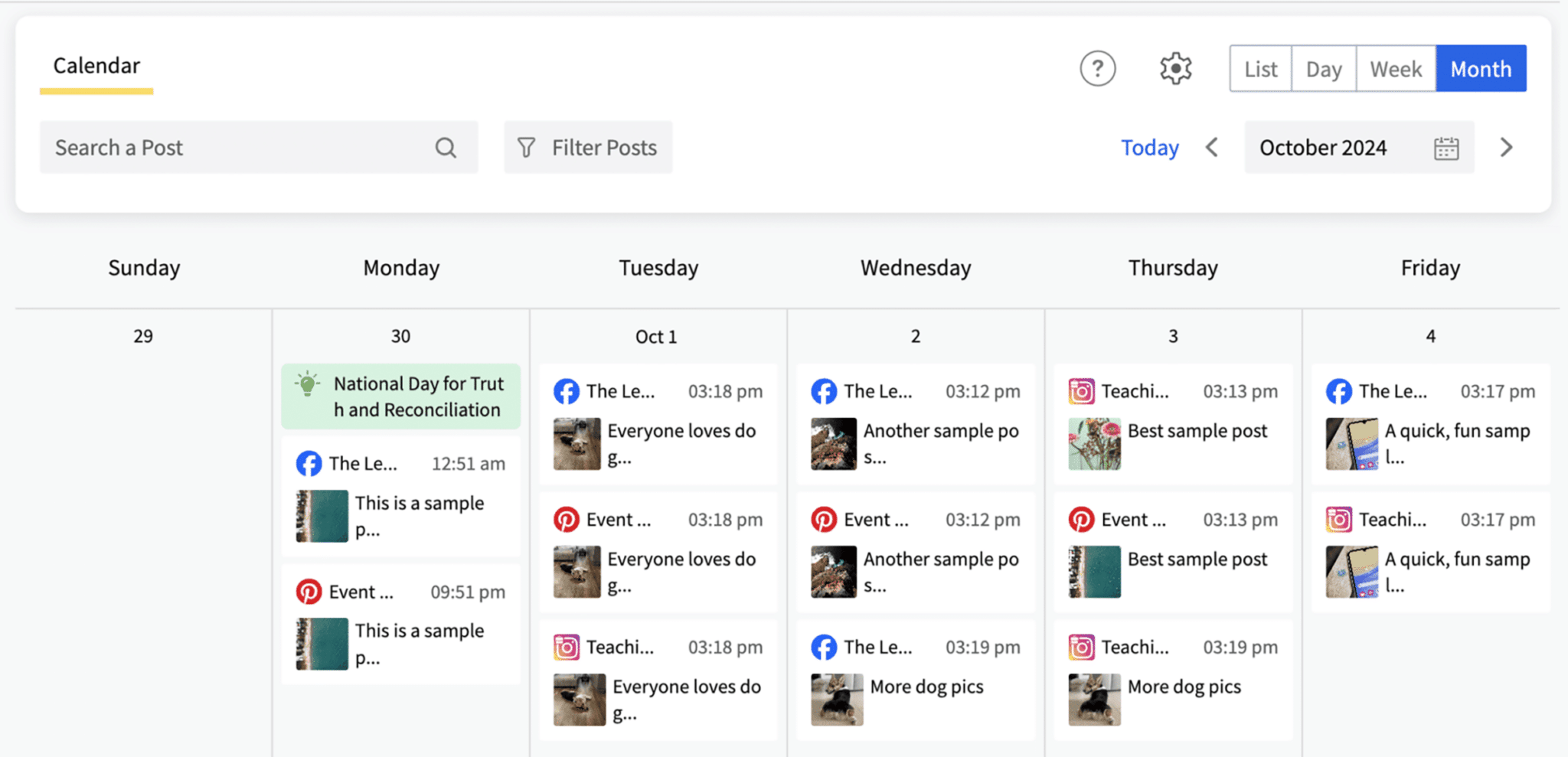The width and height of the screenshot is (1568, 757).
Task: Open the help question mark icon
Action: coord(1097,69)
